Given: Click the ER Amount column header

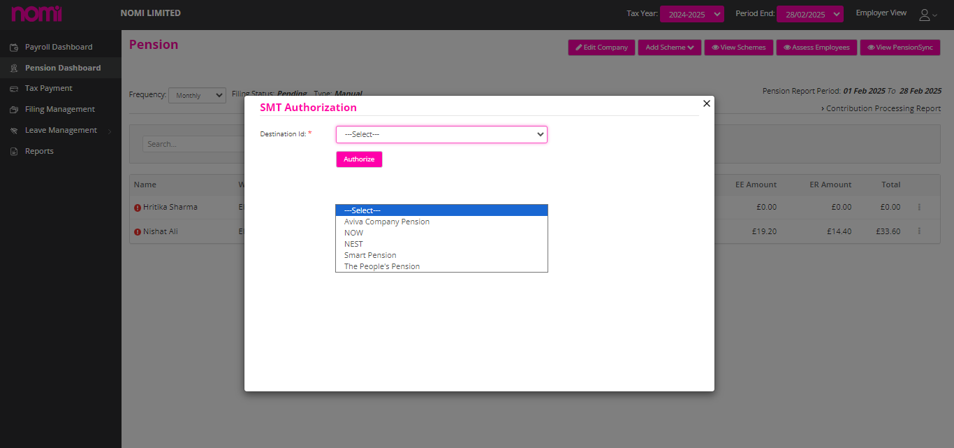Looking at the screenshot, I should click(830, 185).
